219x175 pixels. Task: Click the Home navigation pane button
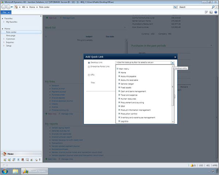coord(21,154)
